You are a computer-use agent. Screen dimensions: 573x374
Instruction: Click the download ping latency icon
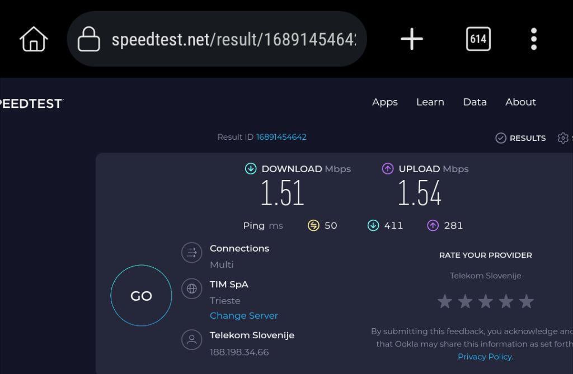pos(373,225)
